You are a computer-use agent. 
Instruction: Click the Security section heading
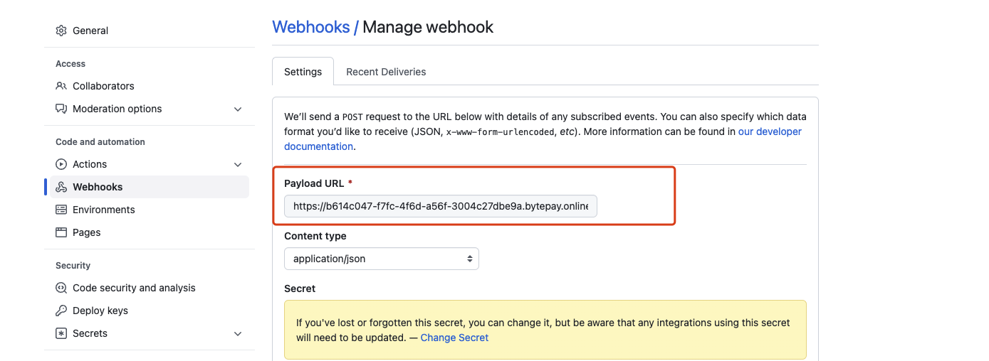(x=73, y=266)
